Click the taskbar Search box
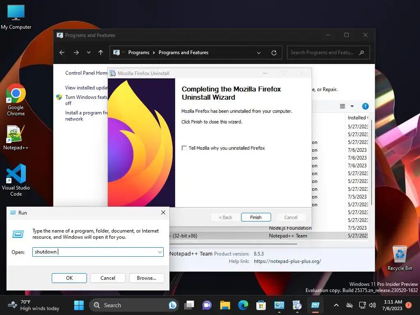This screenshot has width=420, height=315. coord(134,305)
